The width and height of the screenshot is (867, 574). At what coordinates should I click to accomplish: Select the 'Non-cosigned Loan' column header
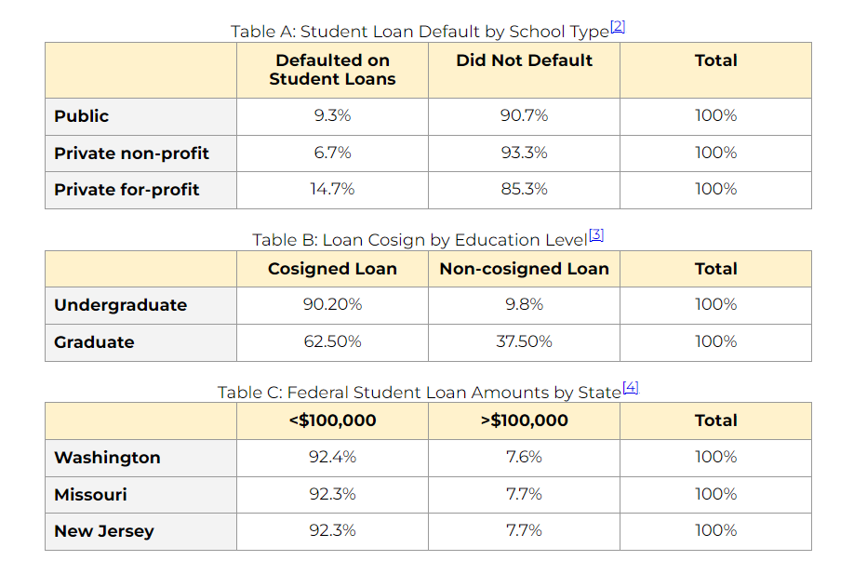524,269
